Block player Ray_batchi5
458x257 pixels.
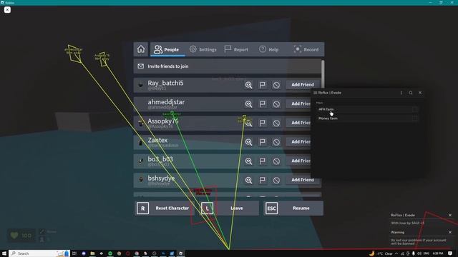[276, 85]
